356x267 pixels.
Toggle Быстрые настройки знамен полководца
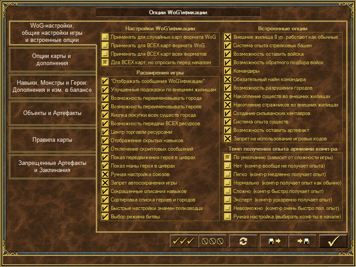pos(105,208)
